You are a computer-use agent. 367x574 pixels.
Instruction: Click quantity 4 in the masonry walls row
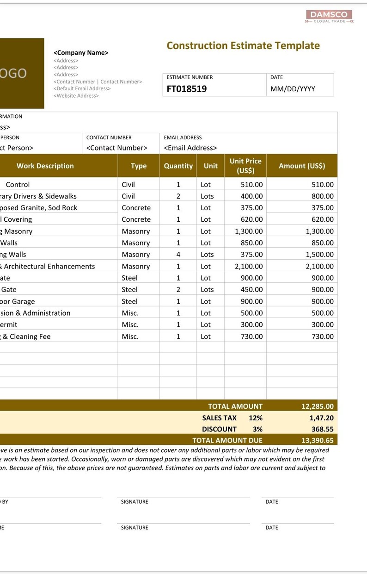[178, 255]
